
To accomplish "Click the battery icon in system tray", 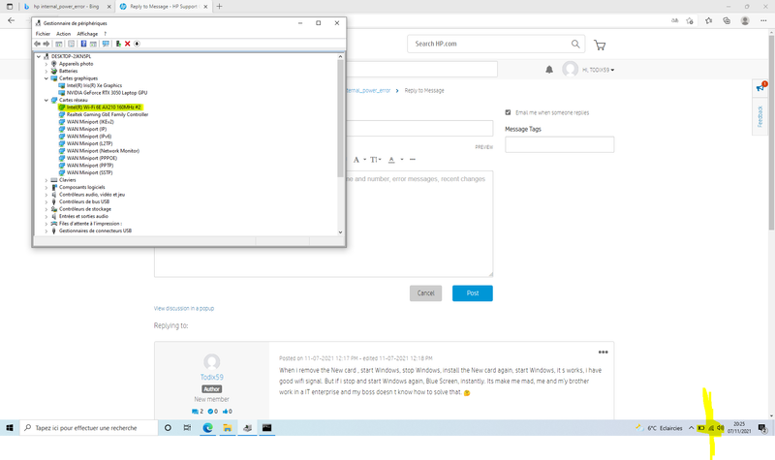I will 701,428.
